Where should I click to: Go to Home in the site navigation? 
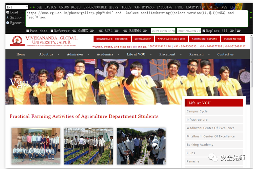[21, 54]
